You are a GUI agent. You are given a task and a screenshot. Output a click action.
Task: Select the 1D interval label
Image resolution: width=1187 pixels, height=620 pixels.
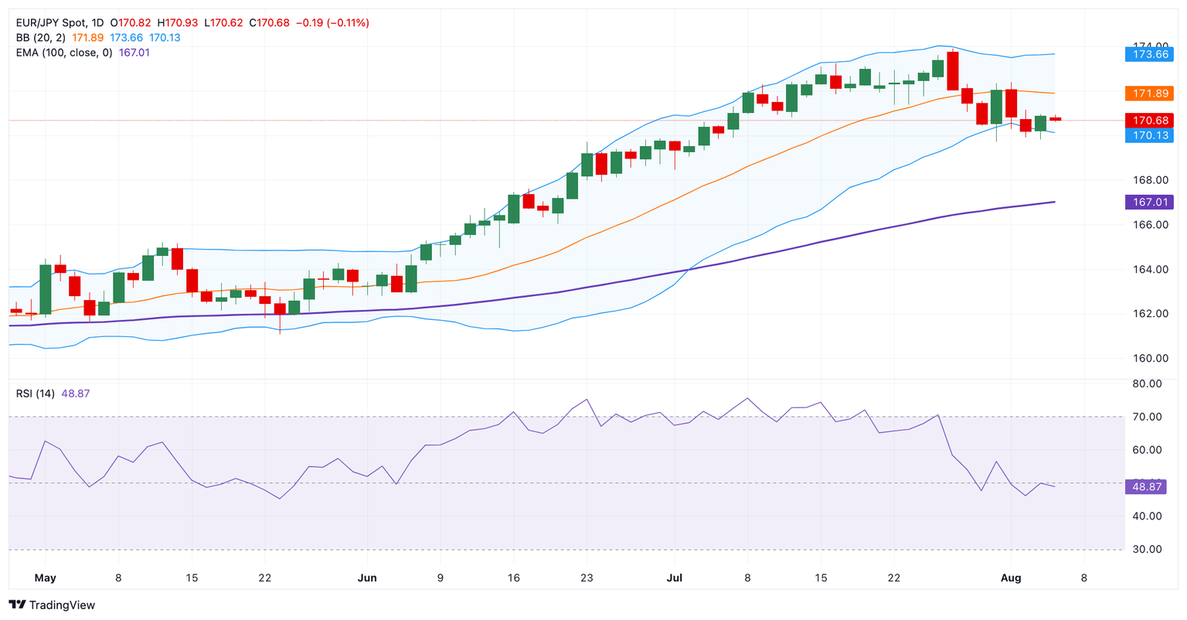coord(97,23)
